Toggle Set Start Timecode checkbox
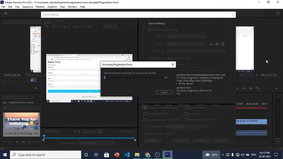 click(145, 120)
